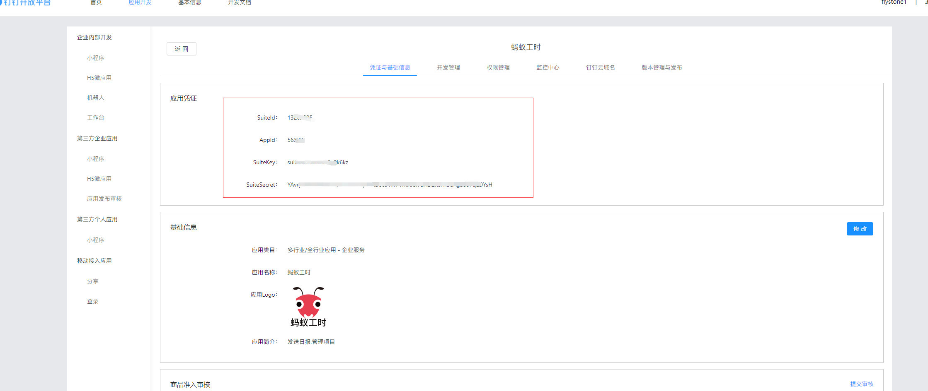
Task: Click the AppId value
Action: click(296, 140)
